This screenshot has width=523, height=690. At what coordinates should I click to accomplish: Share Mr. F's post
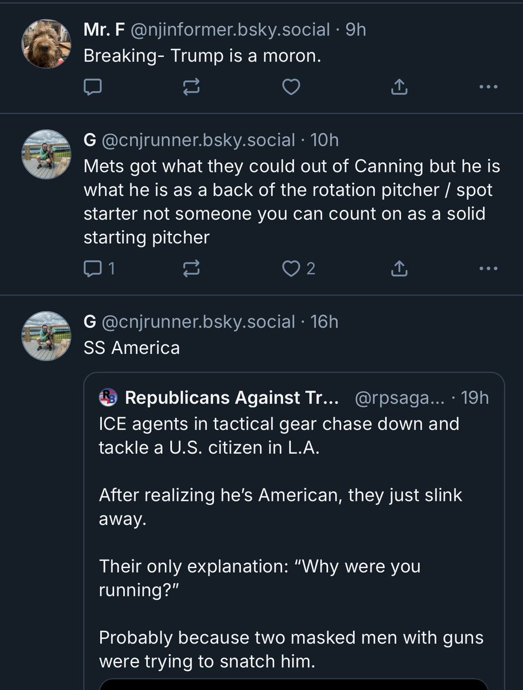tap(399, 87)
